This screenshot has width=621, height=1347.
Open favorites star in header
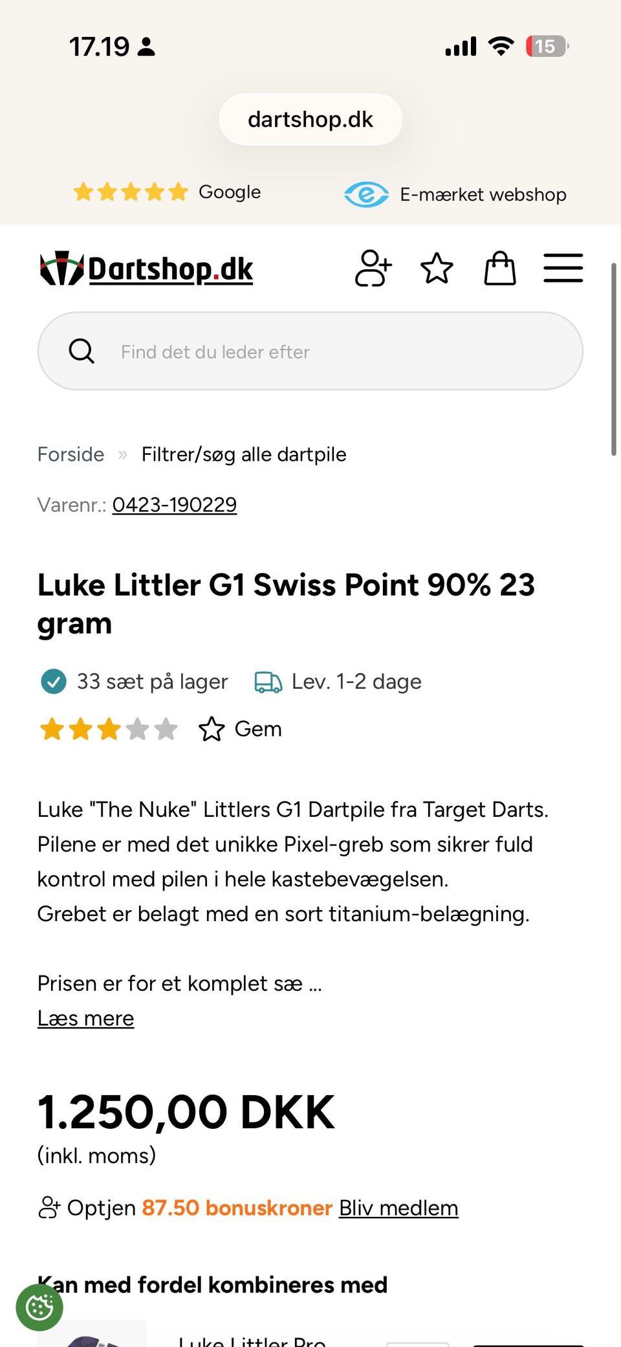coord(437,268)
